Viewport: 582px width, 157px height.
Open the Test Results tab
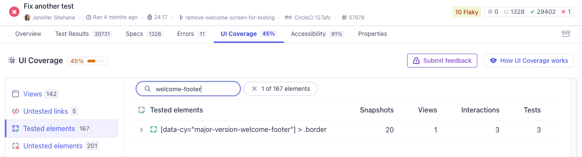[x=84, y=34]
